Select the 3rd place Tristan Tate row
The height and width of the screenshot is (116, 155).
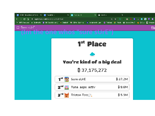point(92,95)
